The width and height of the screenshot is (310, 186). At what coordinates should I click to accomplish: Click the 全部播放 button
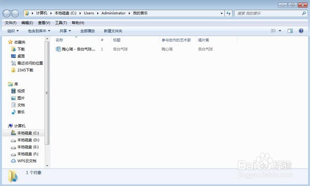coord(88,31)
